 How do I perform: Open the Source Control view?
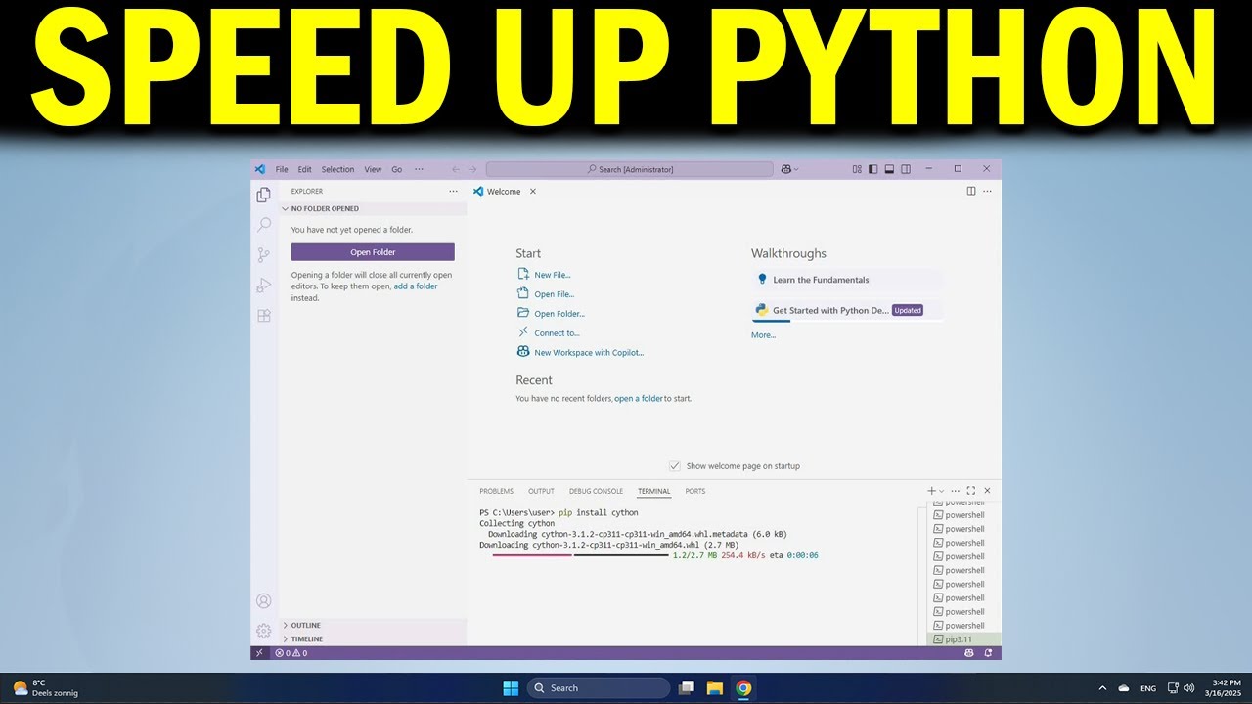point(263,255)
